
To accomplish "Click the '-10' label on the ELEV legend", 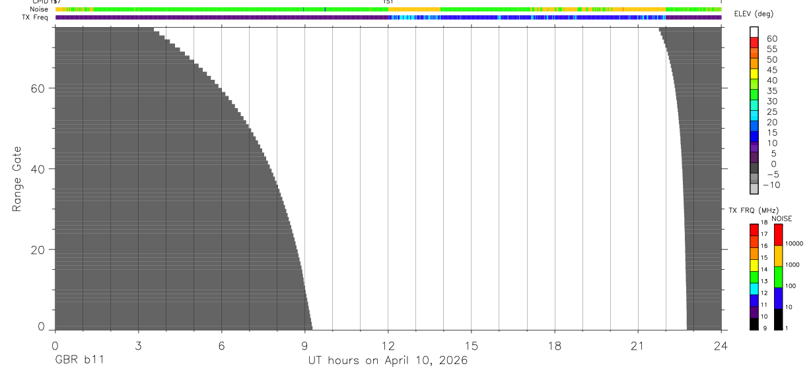I will [x=770, y=185].
